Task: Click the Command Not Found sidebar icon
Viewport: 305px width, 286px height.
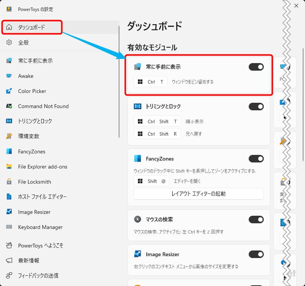Action: (9, 106)
